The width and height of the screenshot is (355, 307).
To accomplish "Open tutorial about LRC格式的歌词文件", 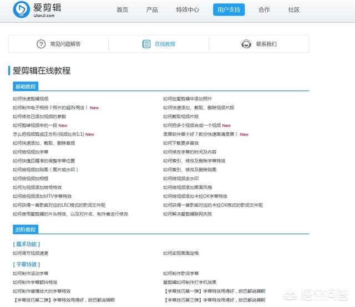I will pyautogui.click(x=59, y=205).
